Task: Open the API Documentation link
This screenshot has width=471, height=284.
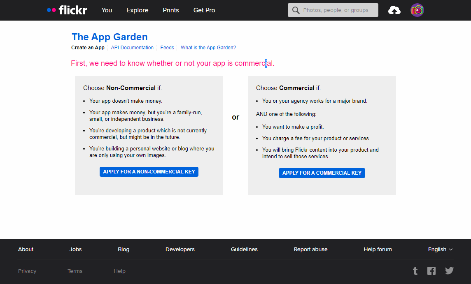Action: coord(132,48)
